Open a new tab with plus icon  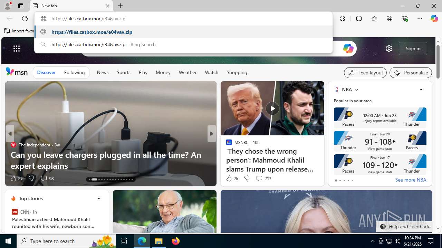point(120,6)
